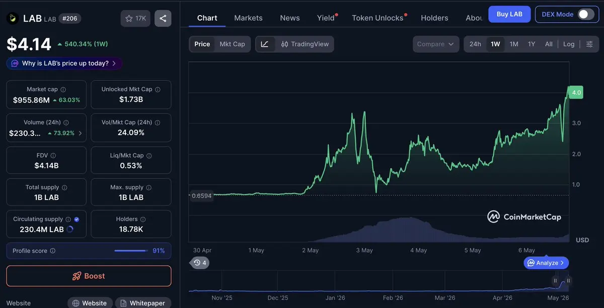Open Profile score info icon
Image resolution: width=604 pixels, height=308 pixels.
point(53,251)
